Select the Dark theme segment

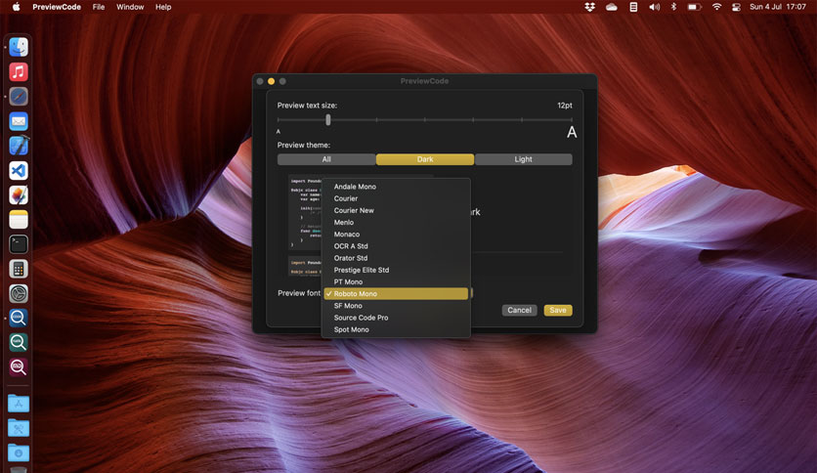coord(425,159)
